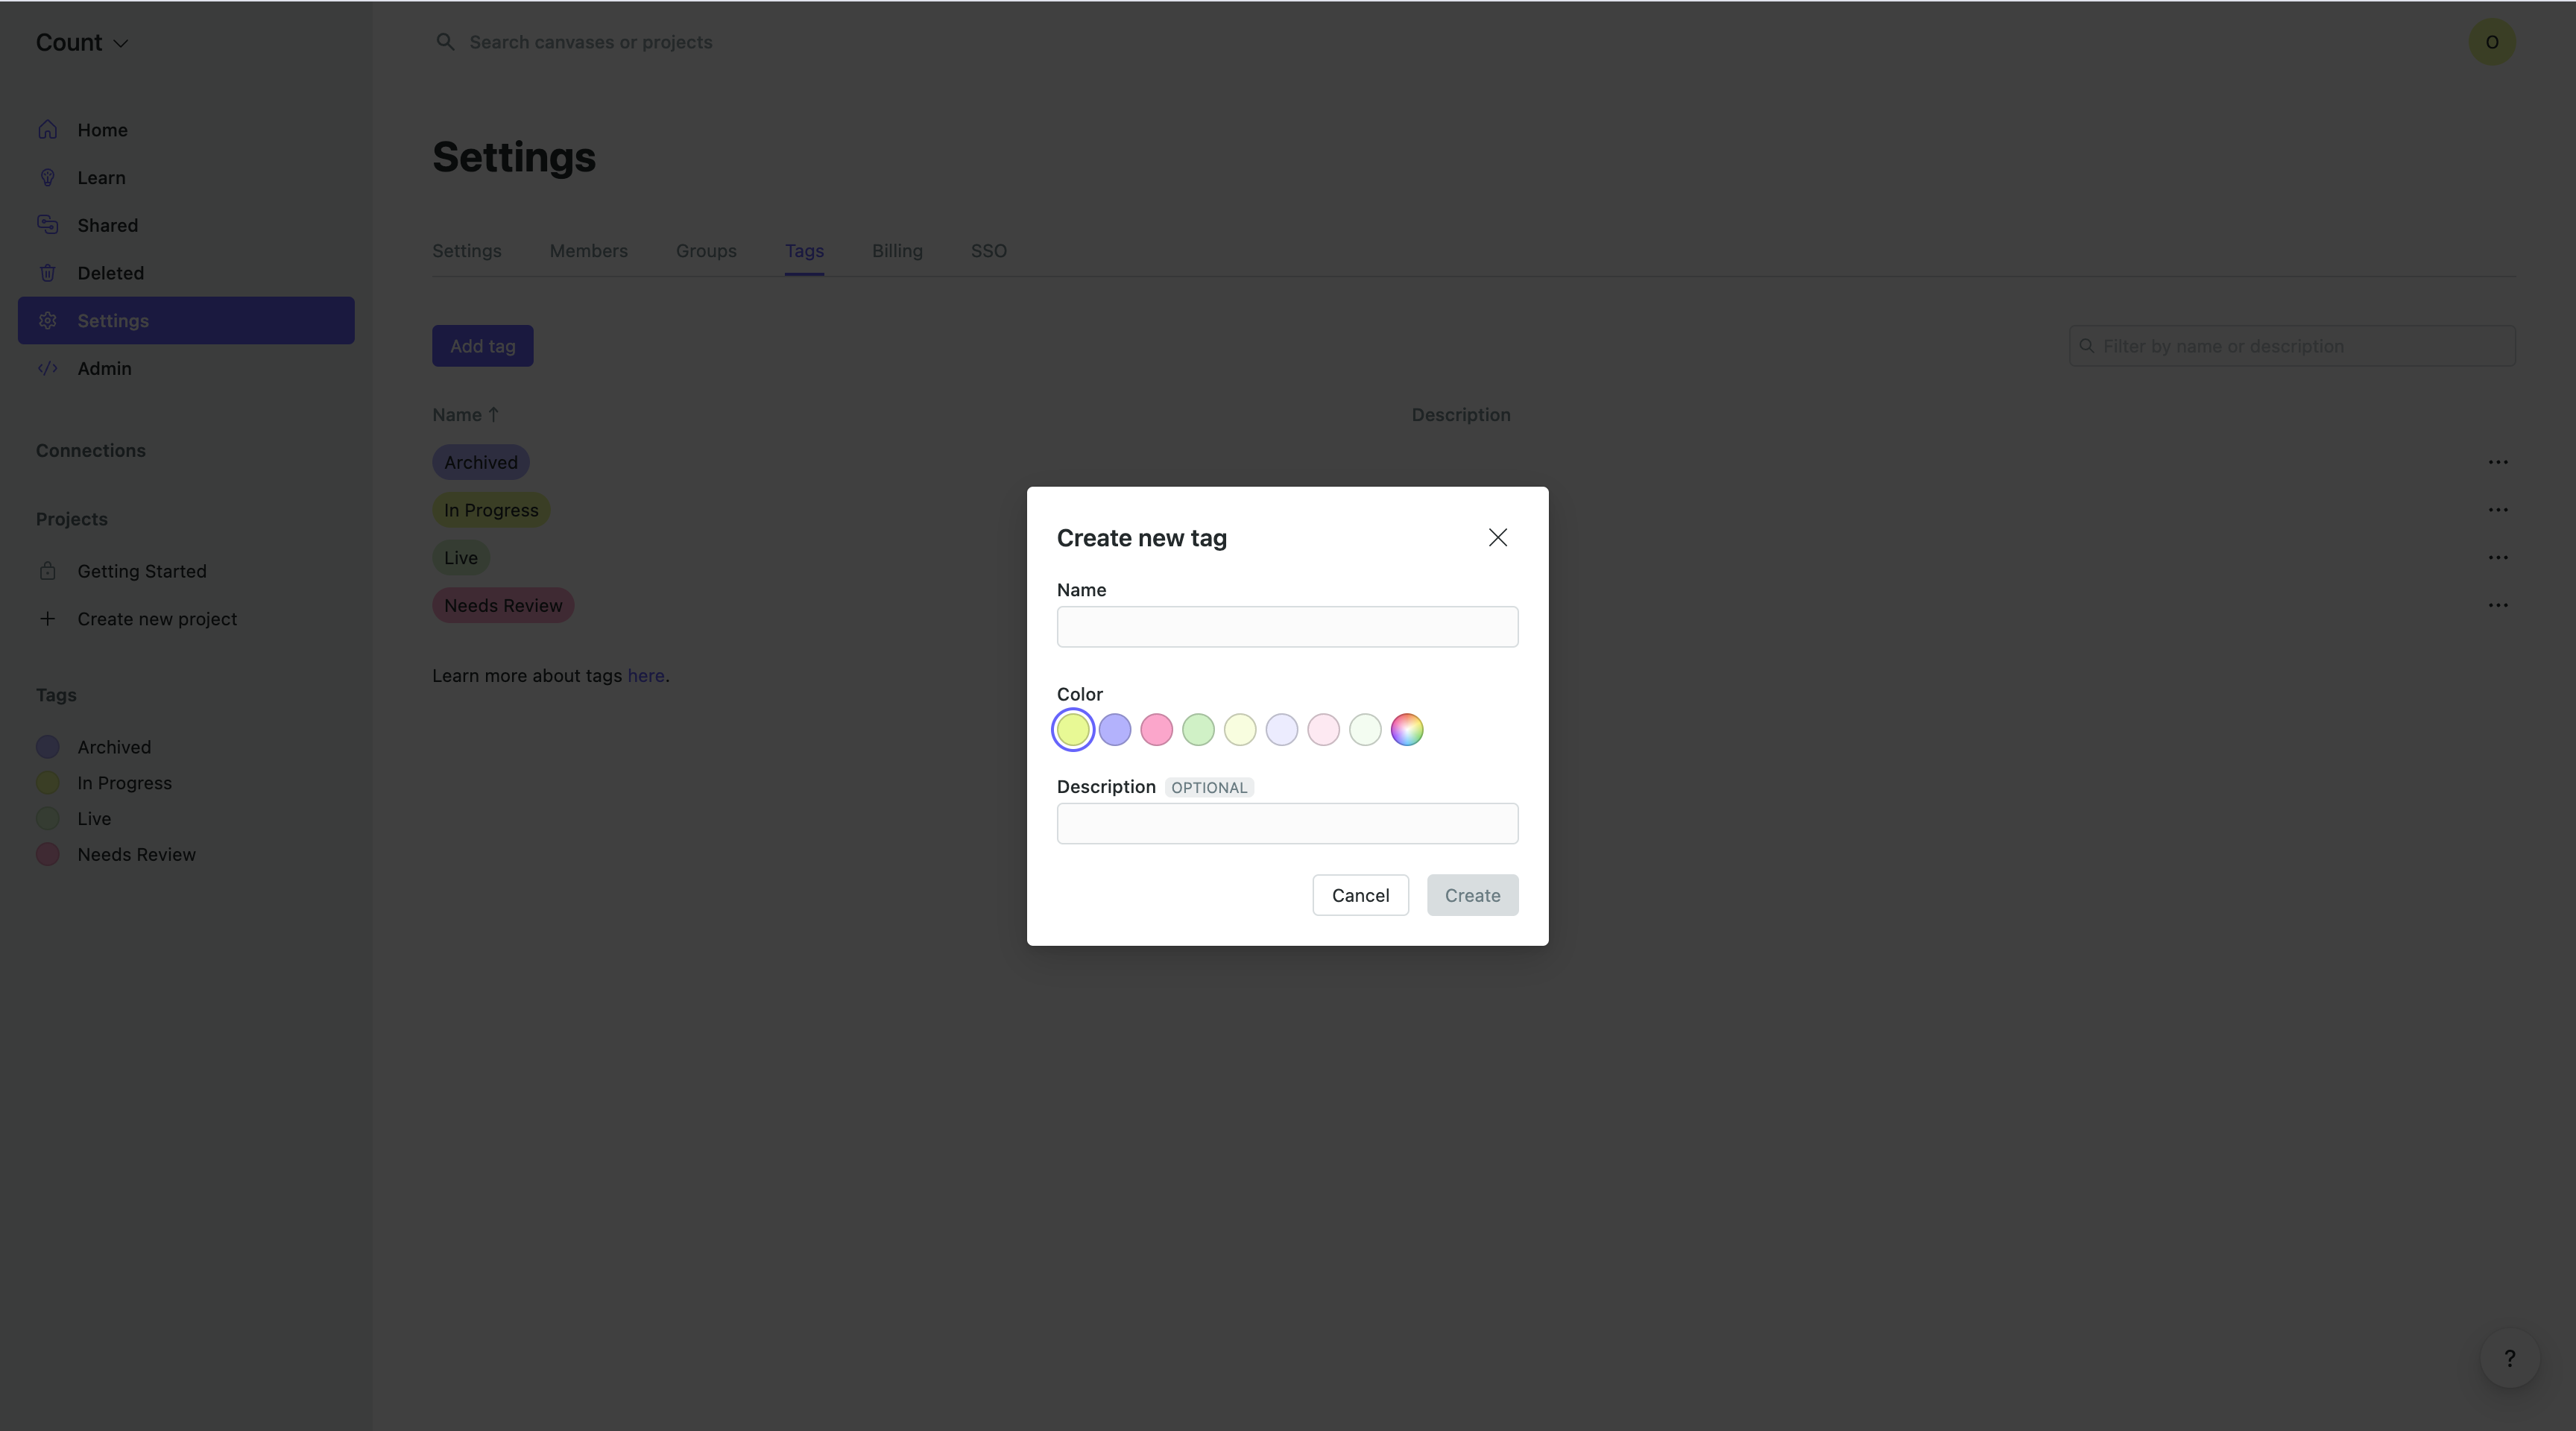Close the Create new tag dialog
2576x1431 pixels.
click(x=1497, y=538)
